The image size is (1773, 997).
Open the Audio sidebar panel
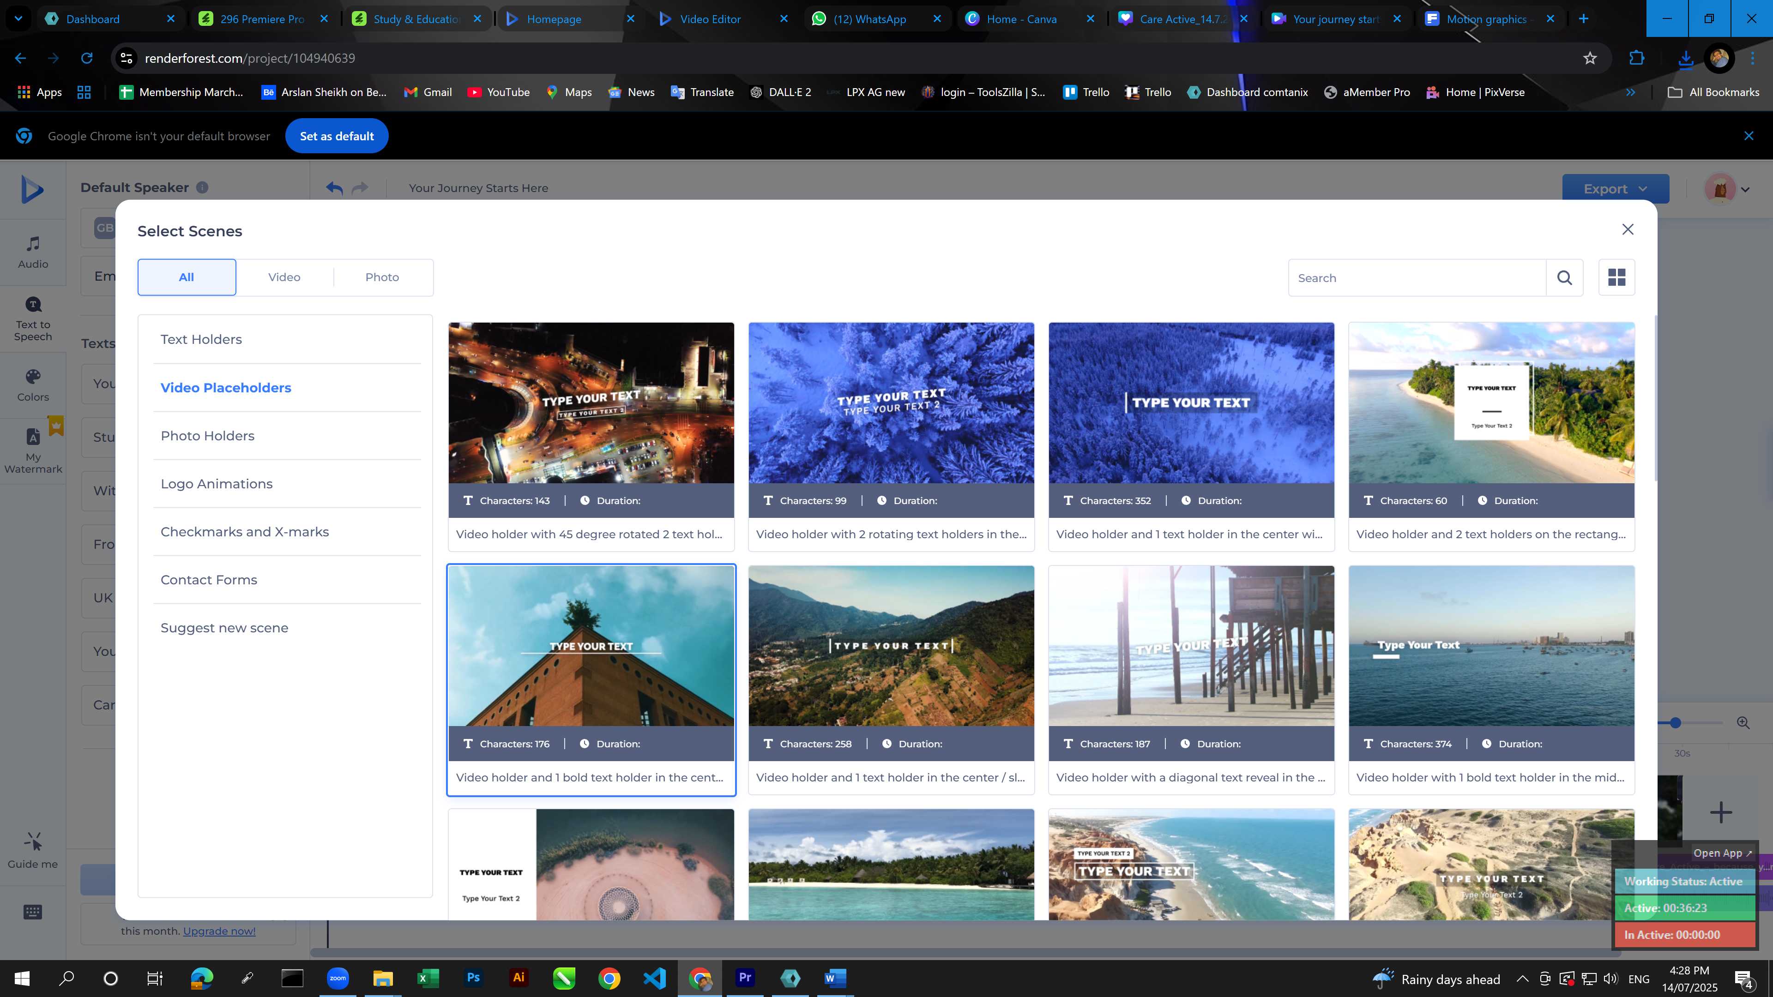click(33, 252)
